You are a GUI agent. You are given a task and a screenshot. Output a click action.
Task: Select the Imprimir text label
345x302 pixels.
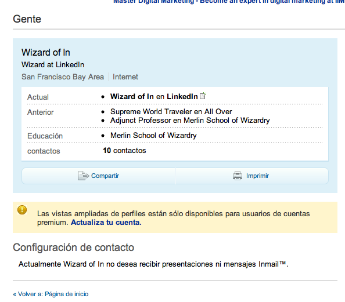[x=257, y=176]
